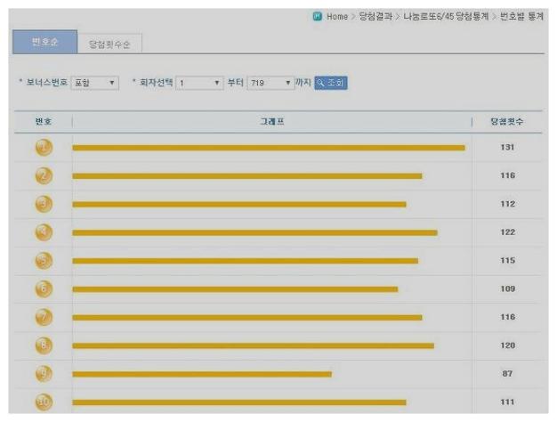The width and height of the screenshot is (557, 422).
Task: Click the win count 109
Action: 508,288
